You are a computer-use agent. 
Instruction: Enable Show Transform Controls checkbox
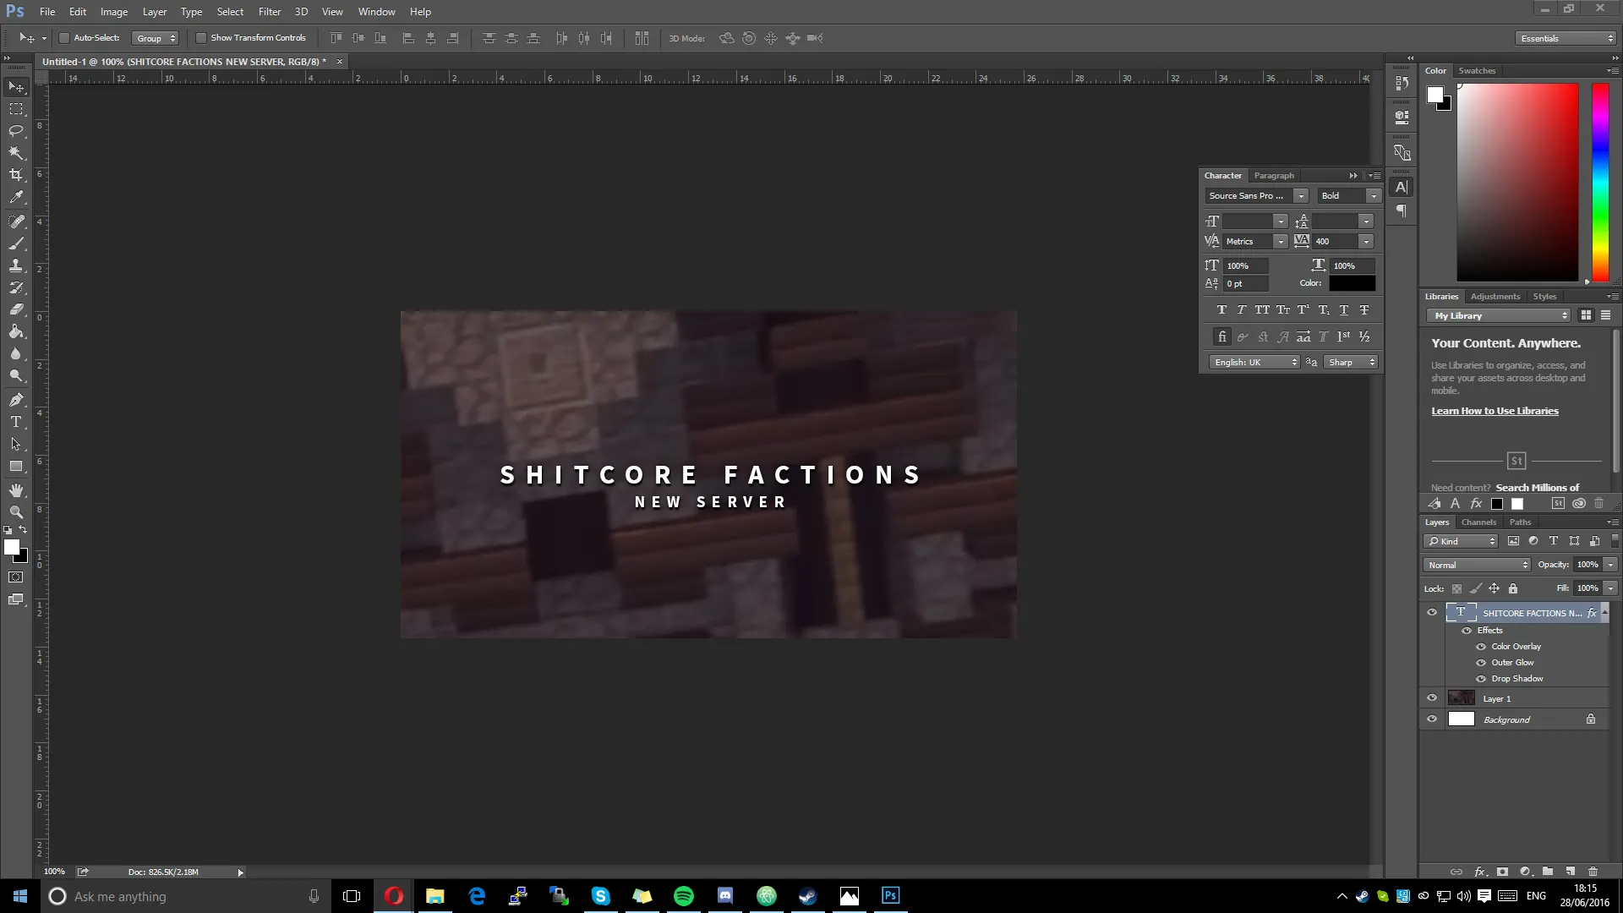(x=200, y=38)
